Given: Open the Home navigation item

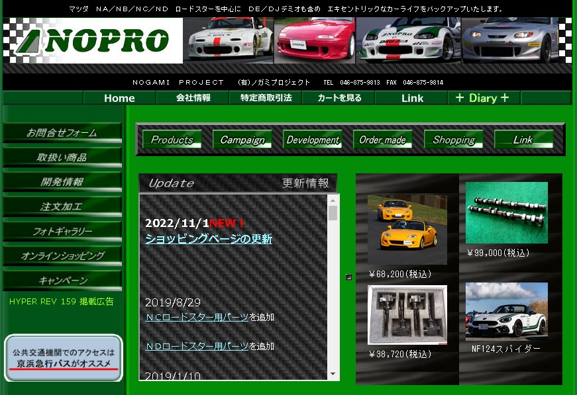Looking at the screenshot, I should coord(119,98).
